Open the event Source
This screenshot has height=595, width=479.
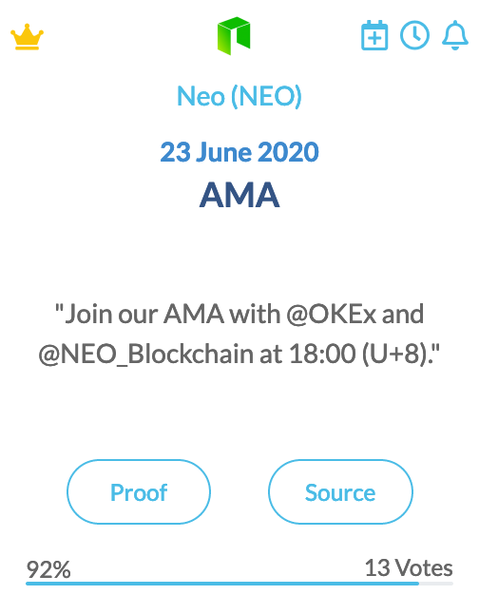click(340, 492)
